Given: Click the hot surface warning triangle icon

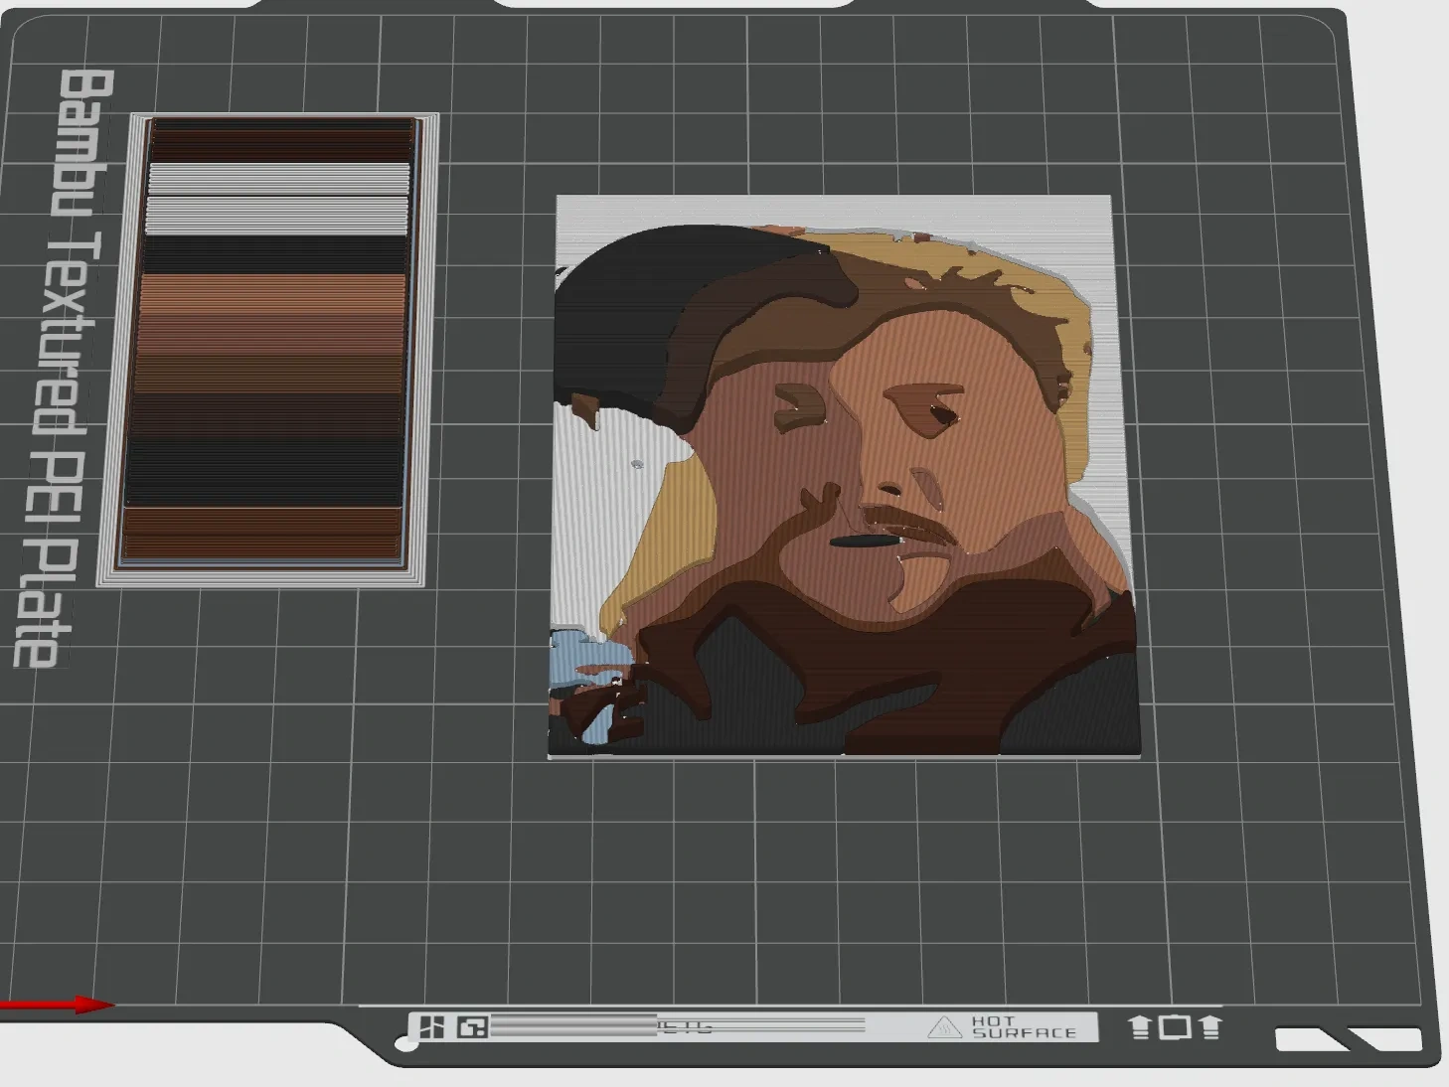Looking at the screenshot, I should (942, 1028).
